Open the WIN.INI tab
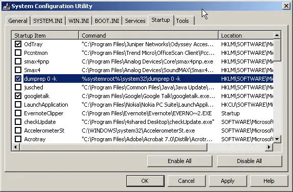 78,21
